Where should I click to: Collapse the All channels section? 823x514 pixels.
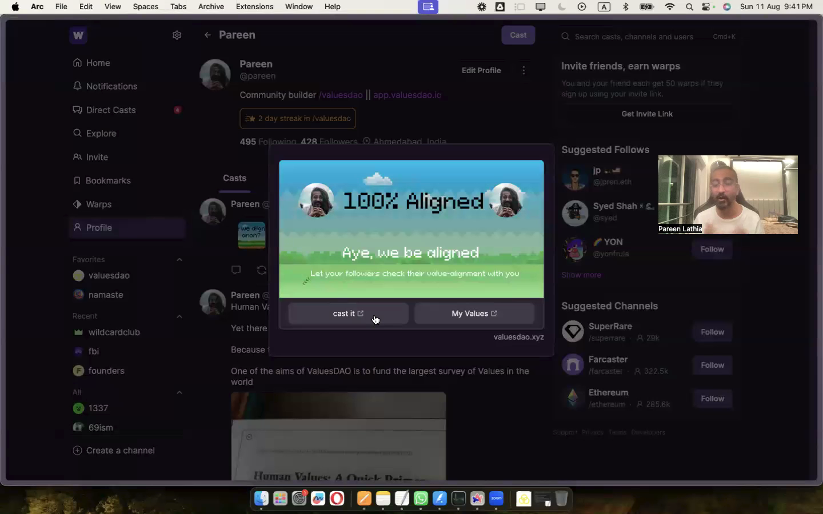[x=179, y=392]
